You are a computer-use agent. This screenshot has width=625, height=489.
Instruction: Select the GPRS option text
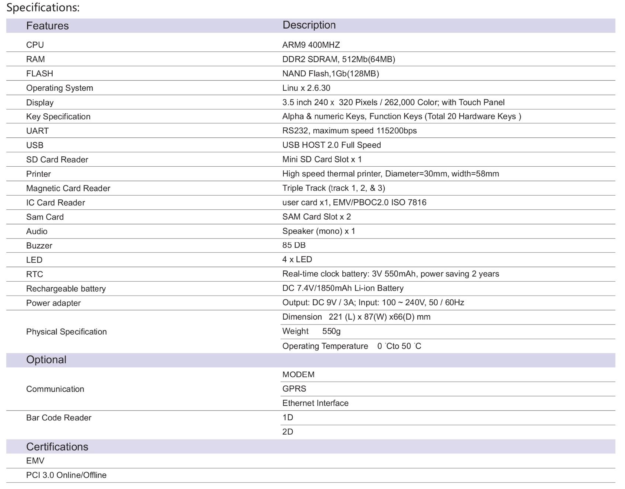coord(294,389)
